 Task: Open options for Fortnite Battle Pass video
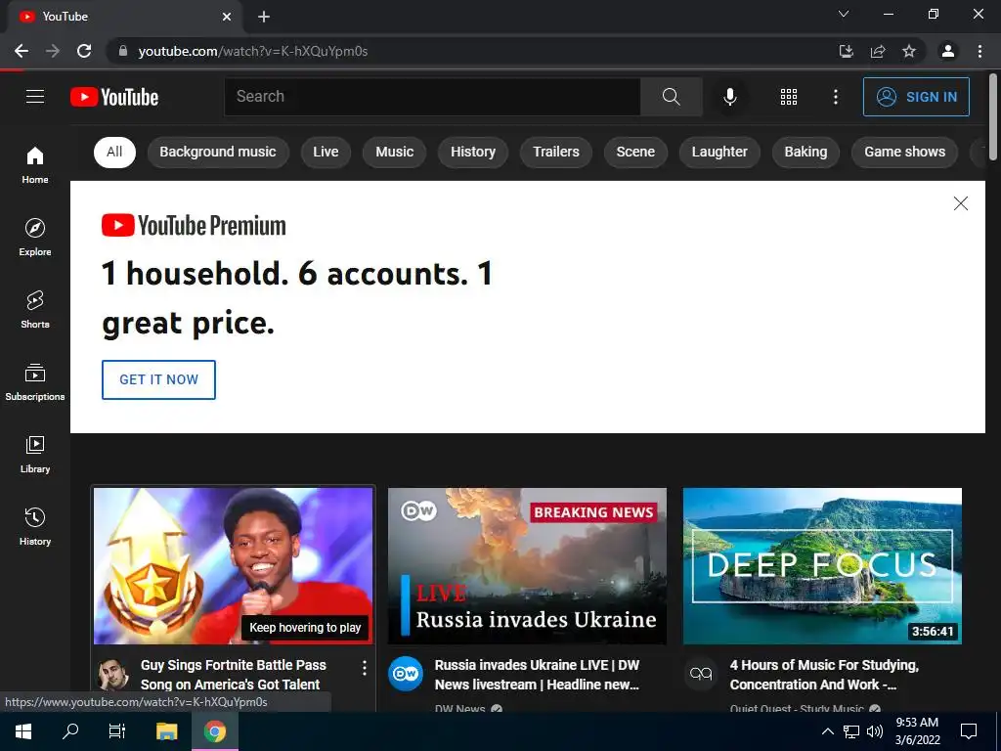coord(364,668)
